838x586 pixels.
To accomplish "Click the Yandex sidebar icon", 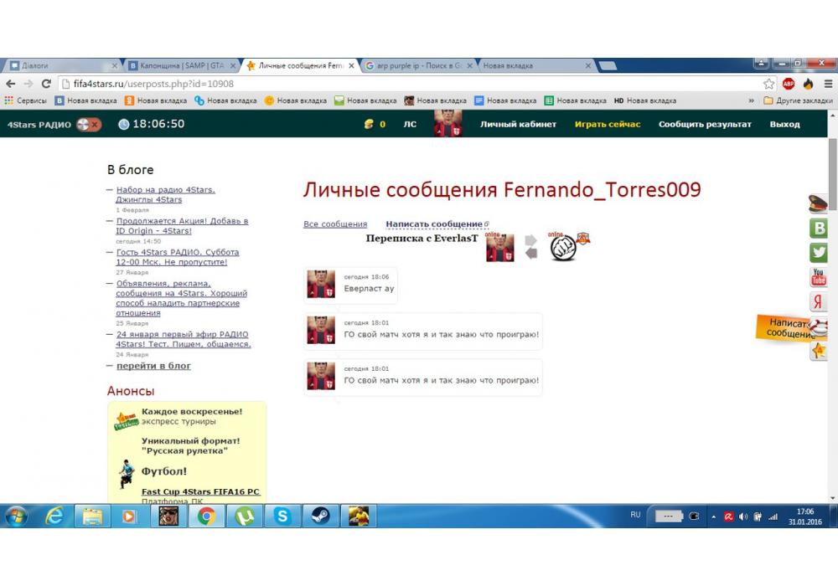I will click(819, 302).
